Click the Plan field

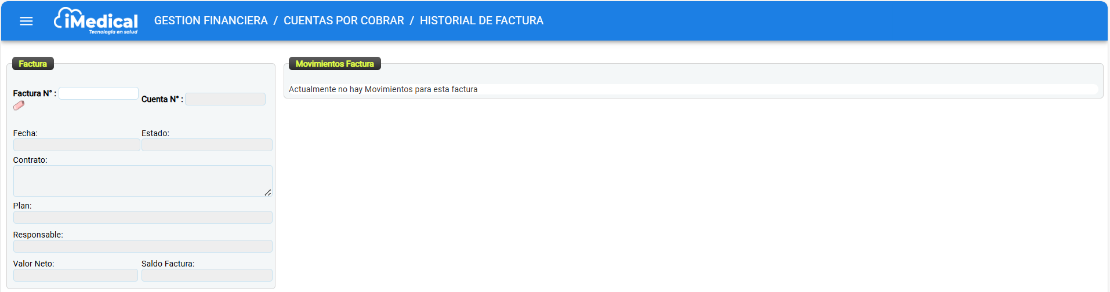pos(143,217)
